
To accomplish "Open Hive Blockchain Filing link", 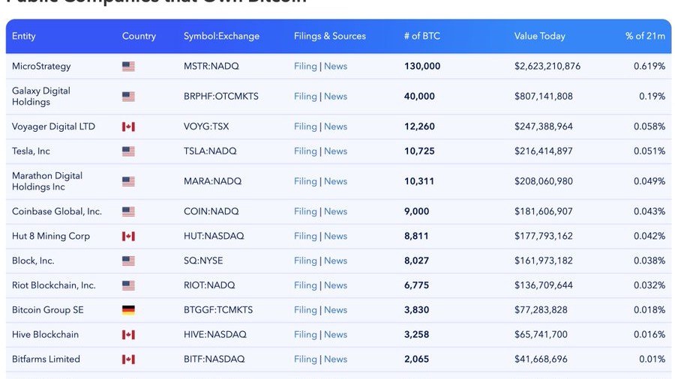I will point(305,335).
